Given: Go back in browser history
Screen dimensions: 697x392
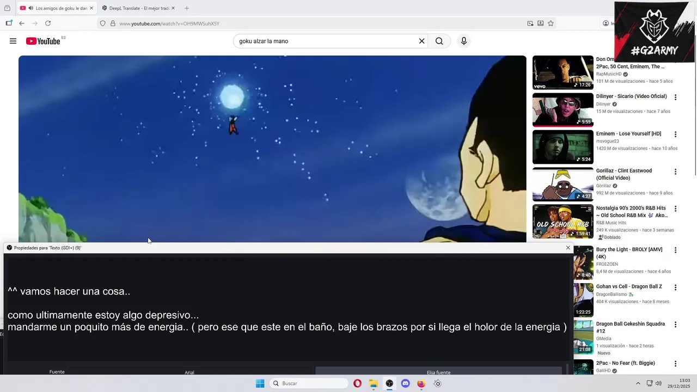Looking at the screenshot, I should tap(22, 23).
